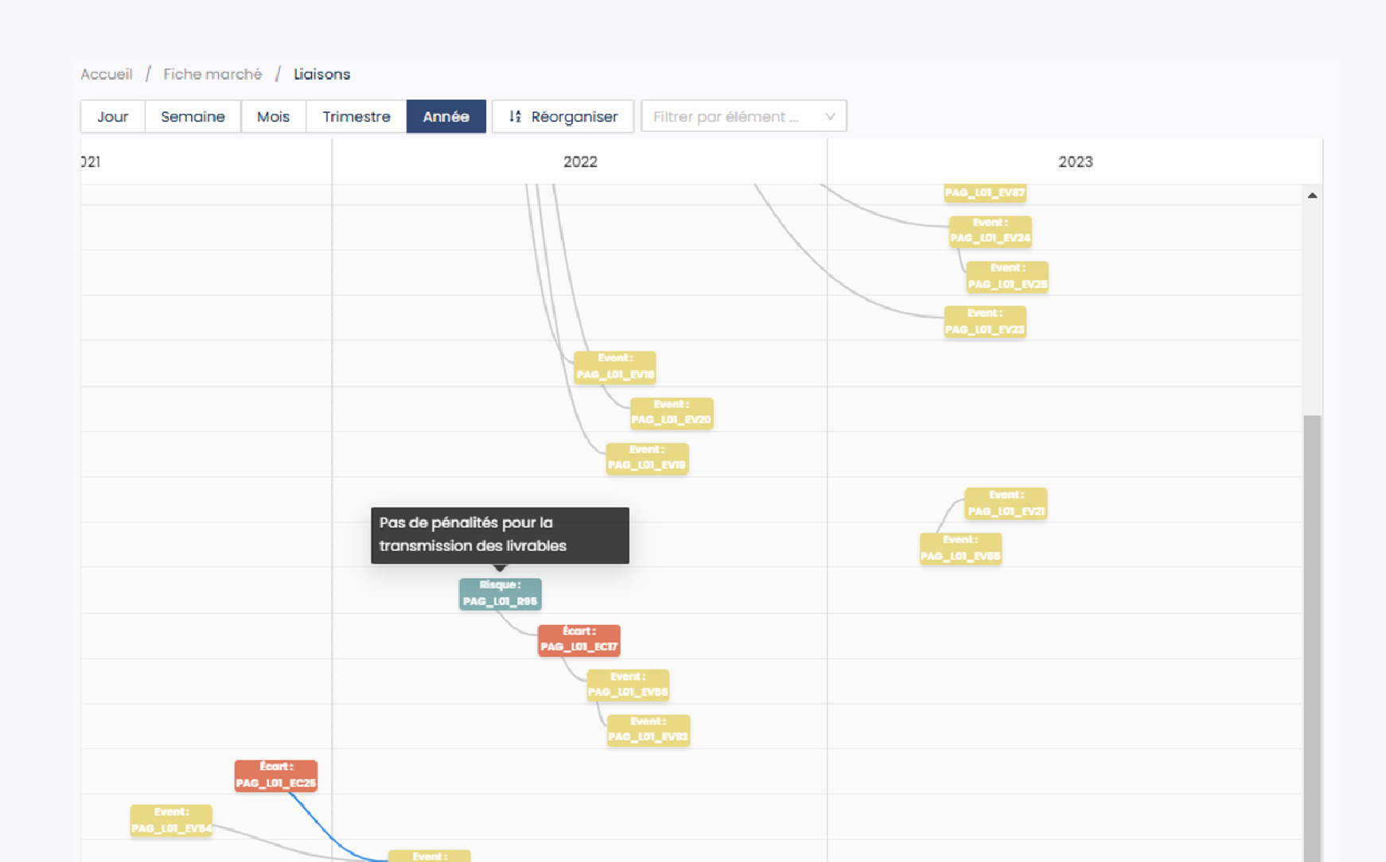
Task: Switch to Jour view
Action: tap(112, 116)
